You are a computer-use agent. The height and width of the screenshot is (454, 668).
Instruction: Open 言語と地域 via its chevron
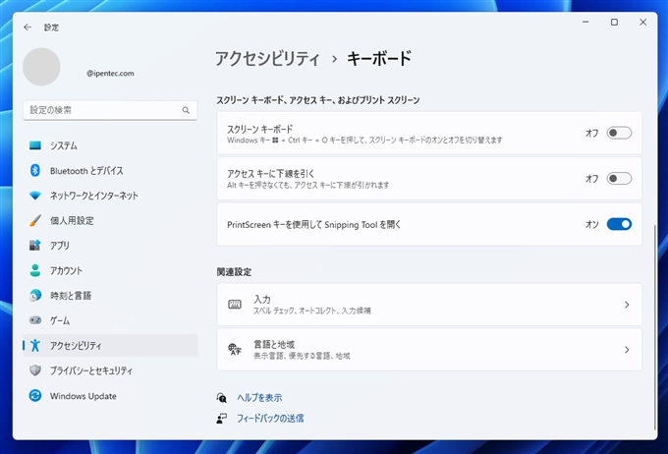coord(627,350)
